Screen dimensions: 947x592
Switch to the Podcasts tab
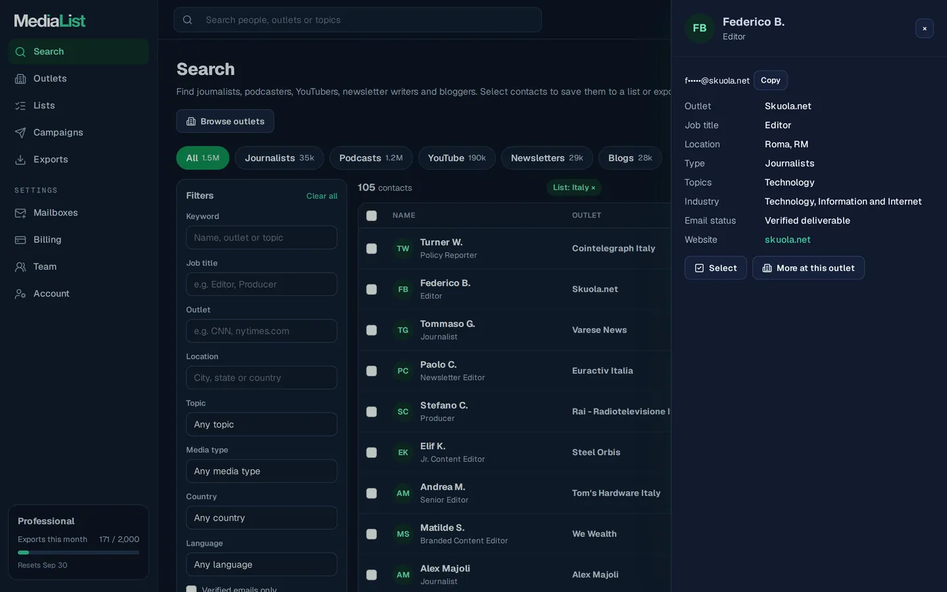point(371,158)
